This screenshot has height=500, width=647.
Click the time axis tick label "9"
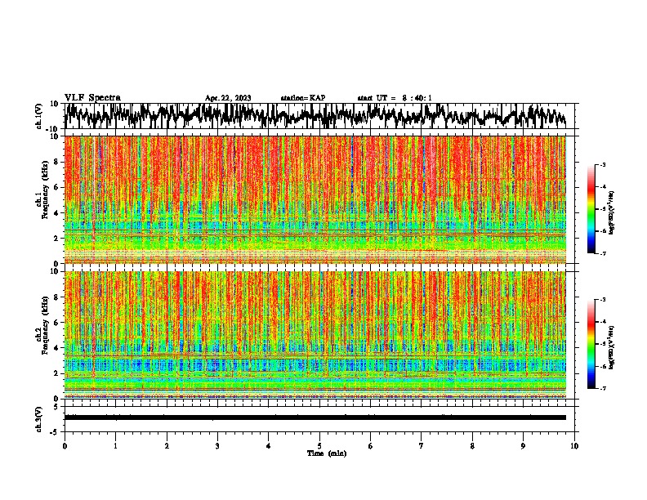tap(523, 446)
